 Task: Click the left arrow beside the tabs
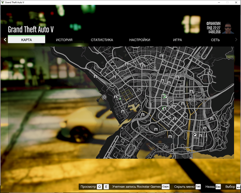point(5,40)
